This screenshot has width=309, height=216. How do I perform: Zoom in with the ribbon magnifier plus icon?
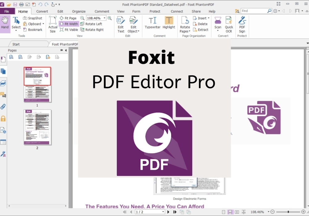(x=110, y=18)
